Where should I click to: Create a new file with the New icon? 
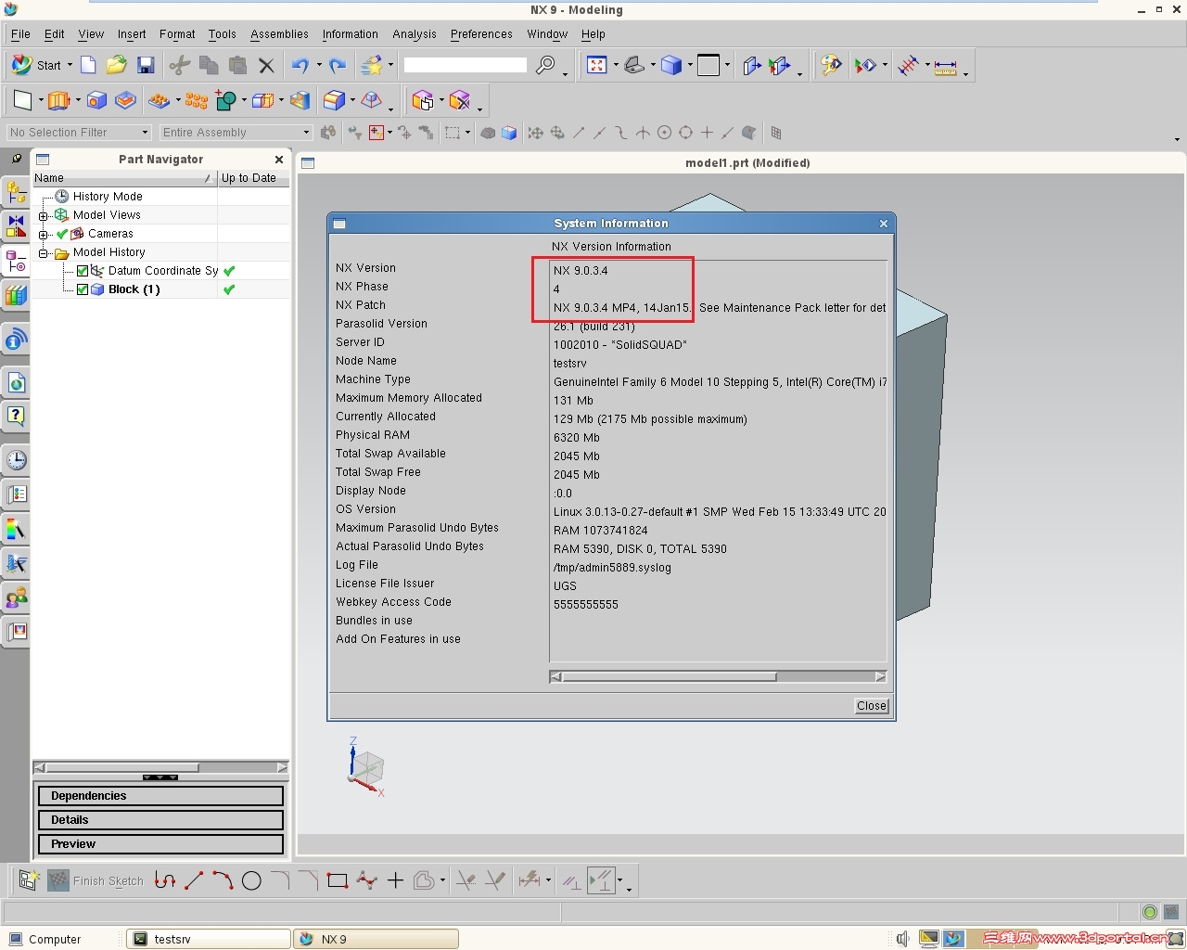(x=88, y=65)
